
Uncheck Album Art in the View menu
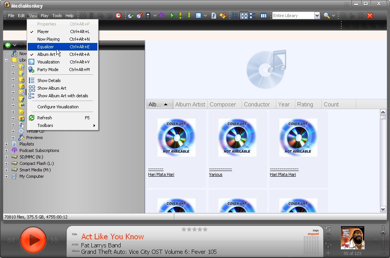tap(46, 54)
